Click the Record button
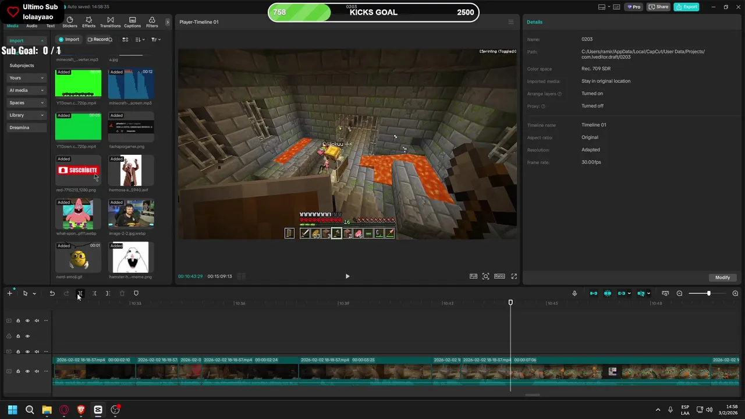This screenshot has width=745, height=419. click(100, 40)
